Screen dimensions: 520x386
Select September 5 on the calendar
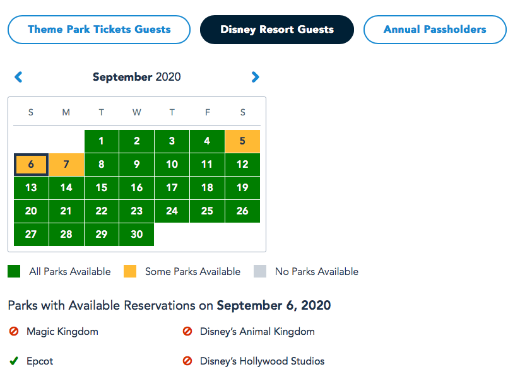pyautogui.click(x=242, y=141)
